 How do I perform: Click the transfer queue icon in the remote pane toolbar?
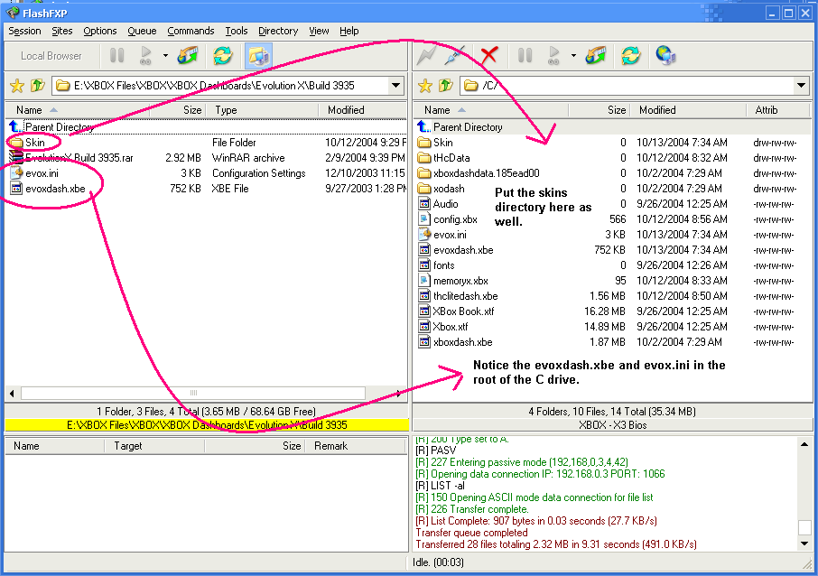[596, 55]
